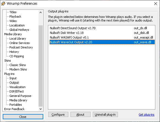Open the Playback preferences page
This screenshot has width=160, height=122.
coord(15,17)
